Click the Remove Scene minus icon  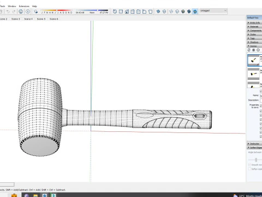[258, 50]
